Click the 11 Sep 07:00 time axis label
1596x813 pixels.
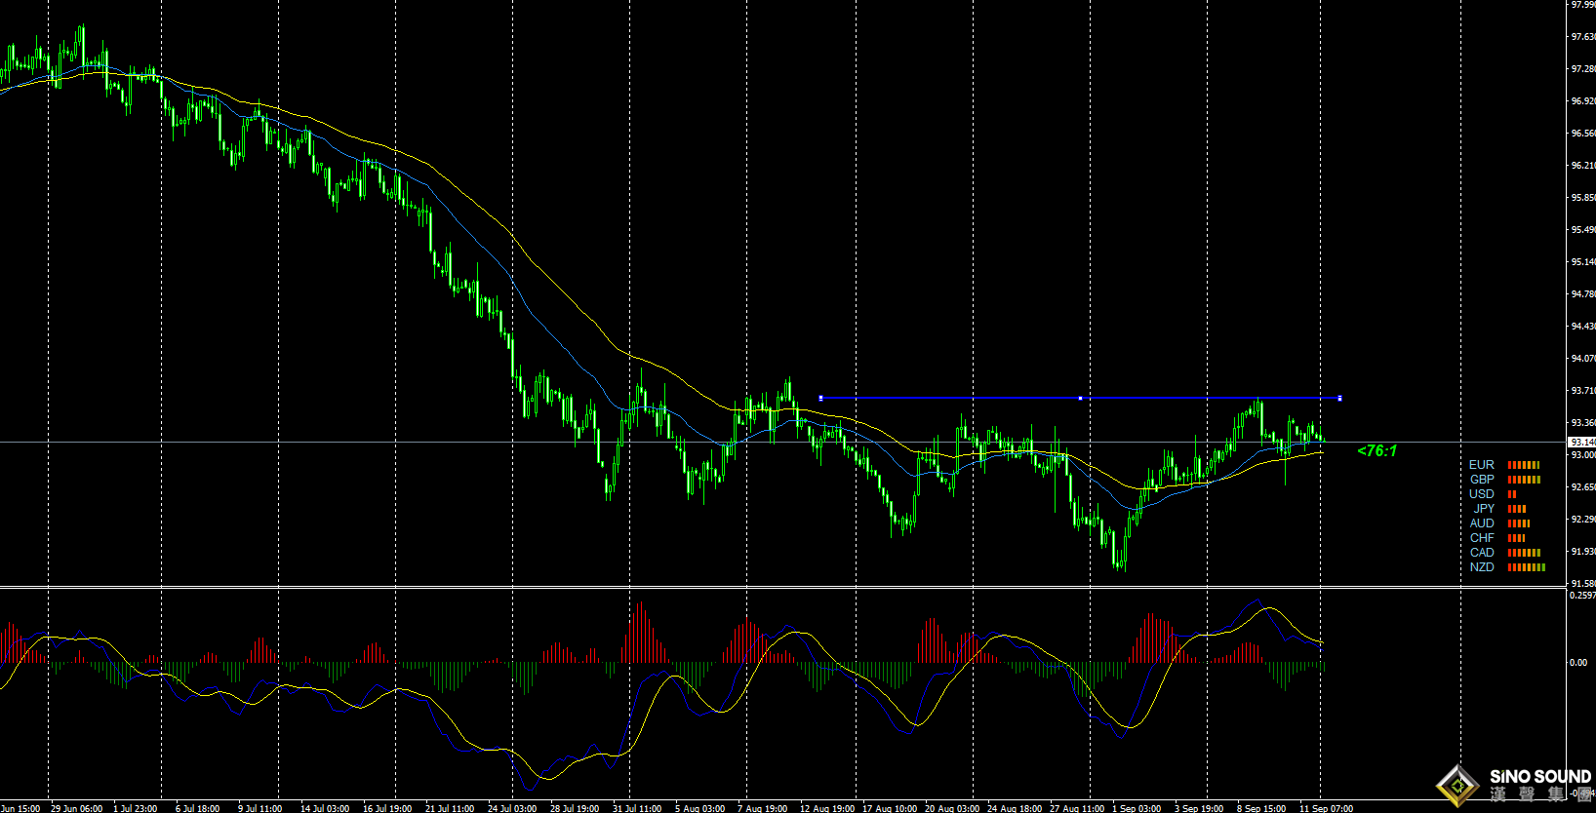pyautogui.click(x=1326, y=808)
